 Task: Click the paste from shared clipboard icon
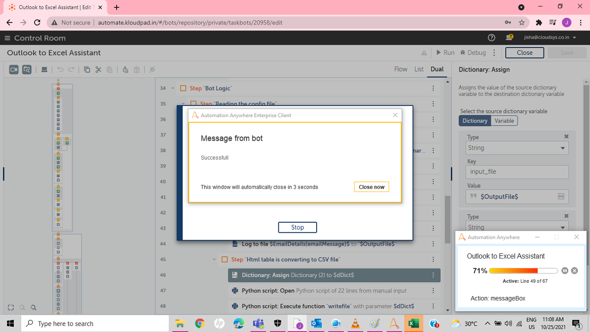pyautogui.click(x=136, y=70)
